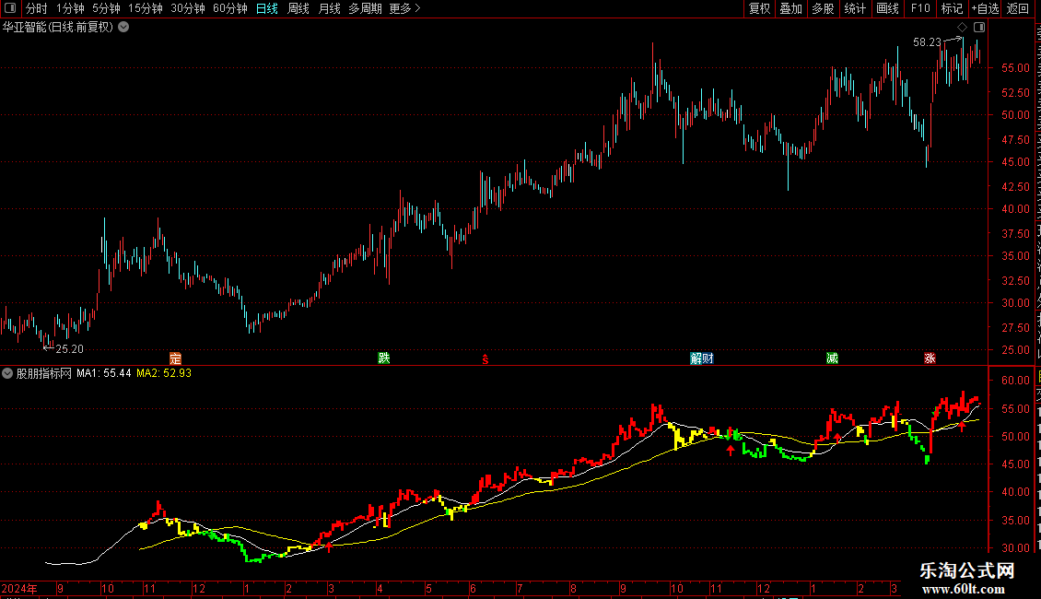Add stock with +自选 button
Image resolution: width=1041 pixels, height=599 pixels.
985,8
